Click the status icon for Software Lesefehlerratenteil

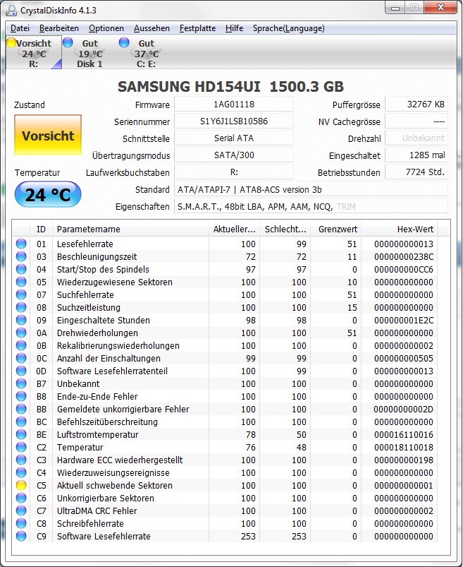(21, 371)
